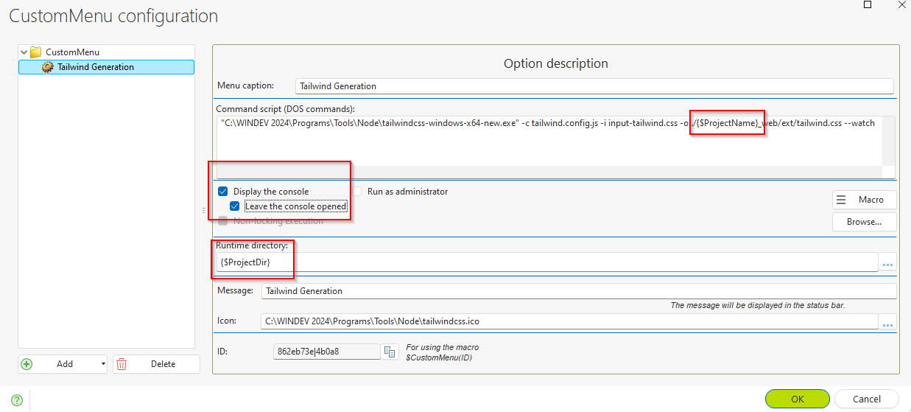Image resolution: width=911 pixels, height=412 pixels.
Task: Toggle Leave the console opened checkbox
Action: tap(235, 206)
